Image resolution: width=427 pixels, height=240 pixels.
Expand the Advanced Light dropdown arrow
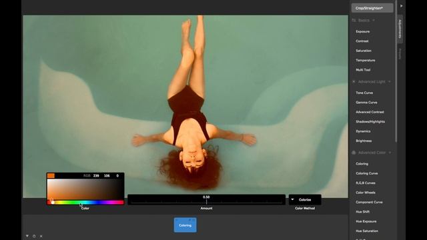(x=390, y=81)
